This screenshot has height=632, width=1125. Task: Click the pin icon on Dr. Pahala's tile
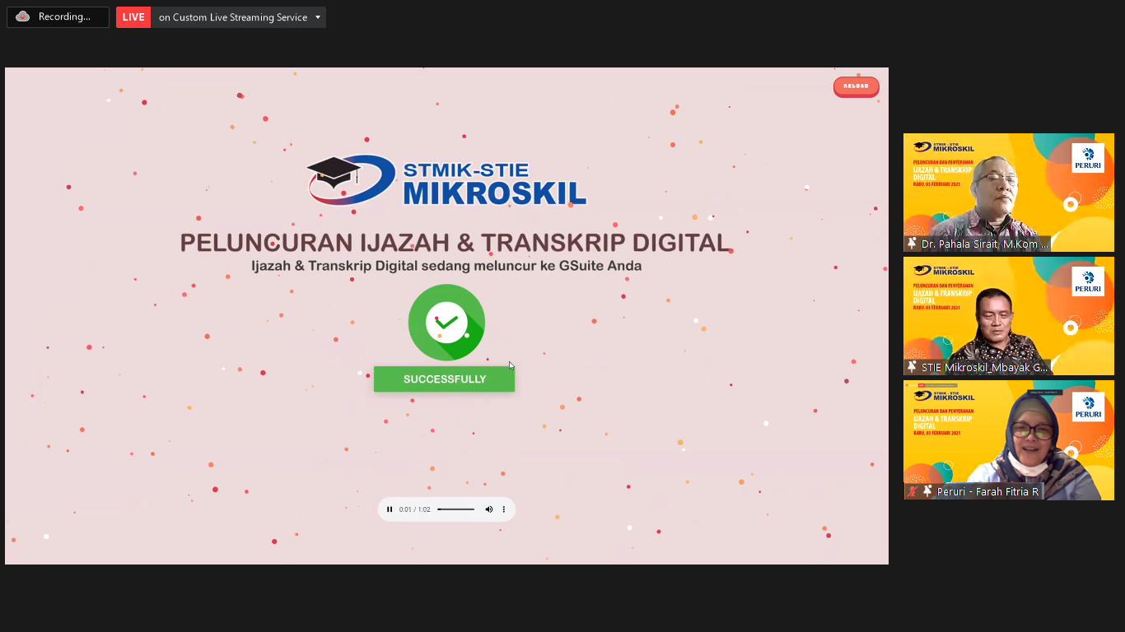(912, 244)
